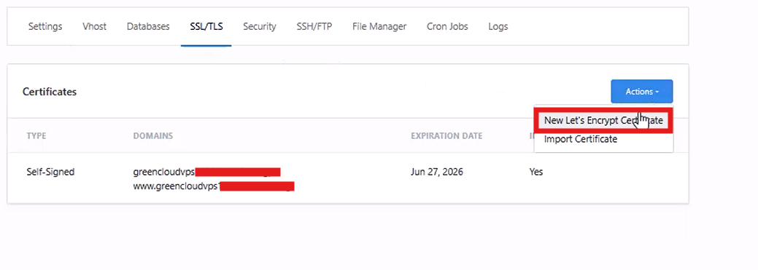
Task: Open the Cron Jobs tab
Action: (x=447, y=26)
